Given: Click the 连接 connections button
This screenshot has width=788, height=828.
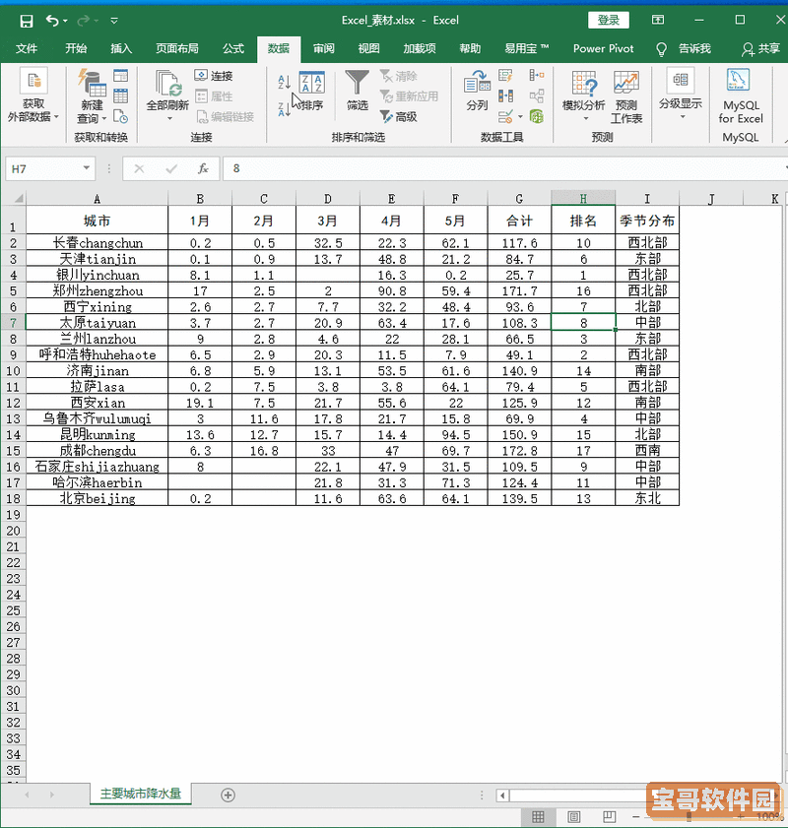Looking at the screenshot, I should click(215, 76).
